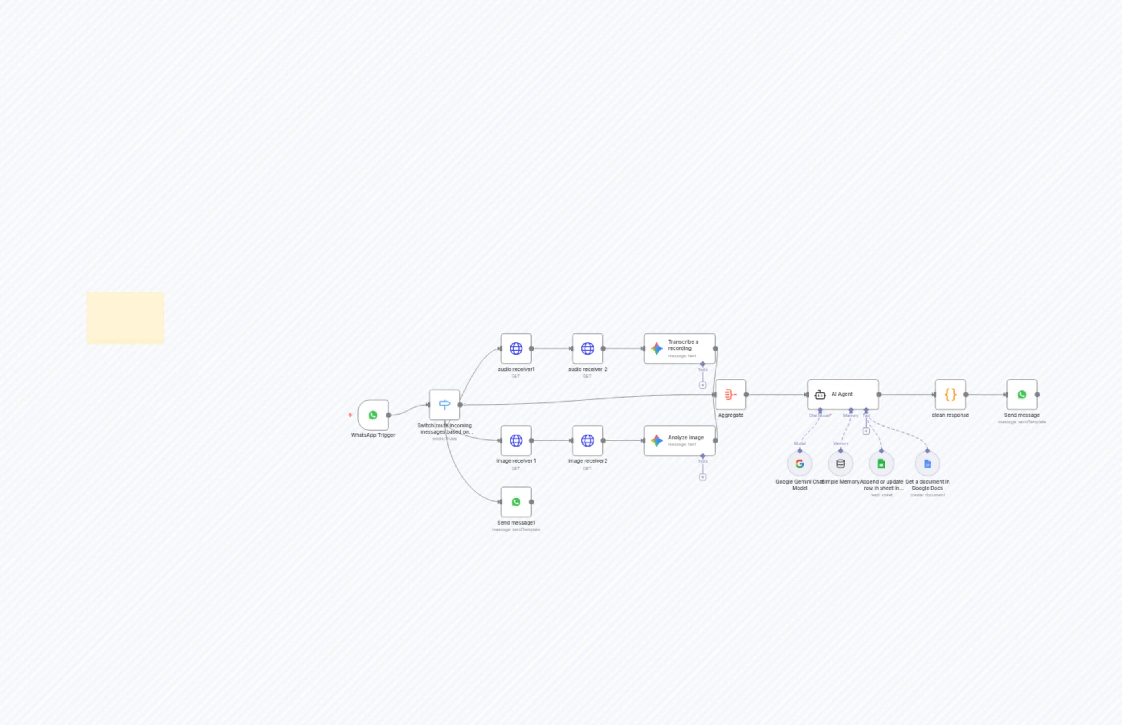Open the audio receiver1 HTTP request node
This screenshot has width=1122, height=725.
point(516,348)
